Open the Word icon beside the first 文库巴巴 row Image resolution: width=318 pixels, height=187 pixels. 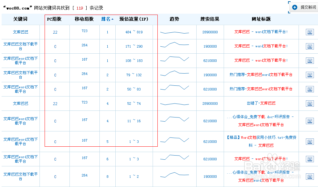(x=310, y=32)
